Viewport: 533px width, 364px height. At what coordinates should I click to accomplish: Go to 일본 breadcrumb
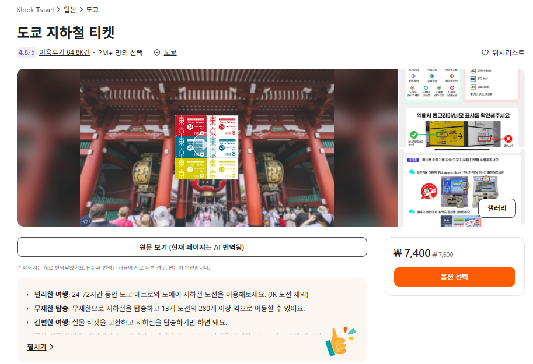(70, 10)
